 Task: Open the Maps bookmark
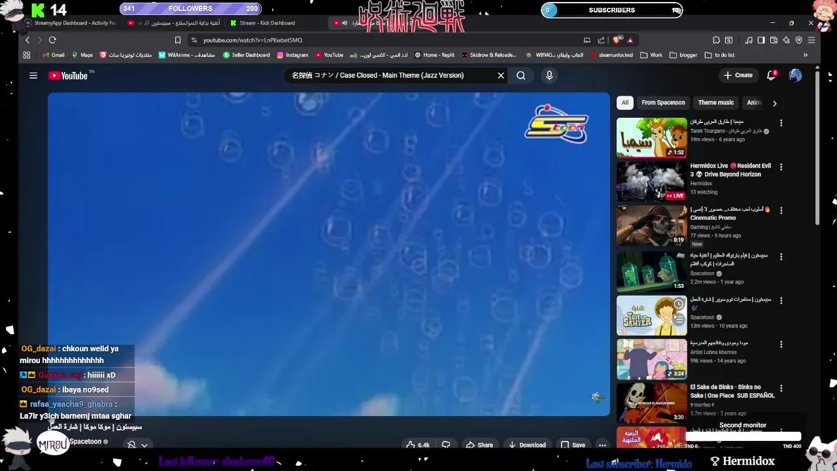click(82, 55)
